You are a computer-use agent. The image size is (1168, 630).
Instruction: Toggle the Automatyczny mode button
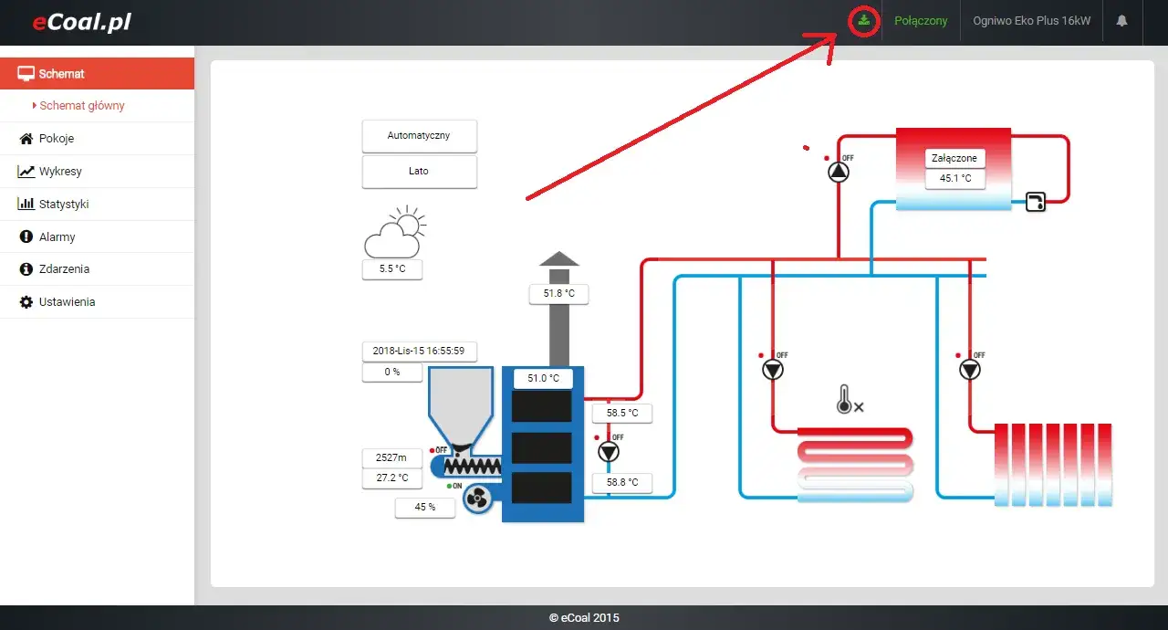[x=419, y=135]
